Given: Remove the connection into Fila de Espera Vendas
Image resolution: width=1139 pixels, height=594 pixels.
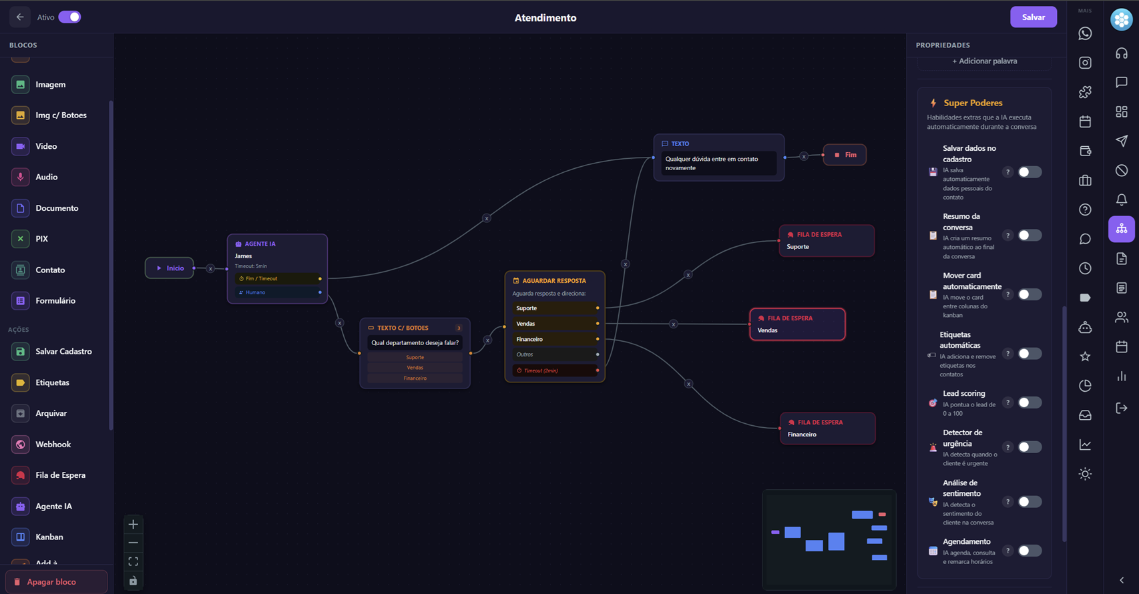Looking at the screenshot, I should pos(673,324).
